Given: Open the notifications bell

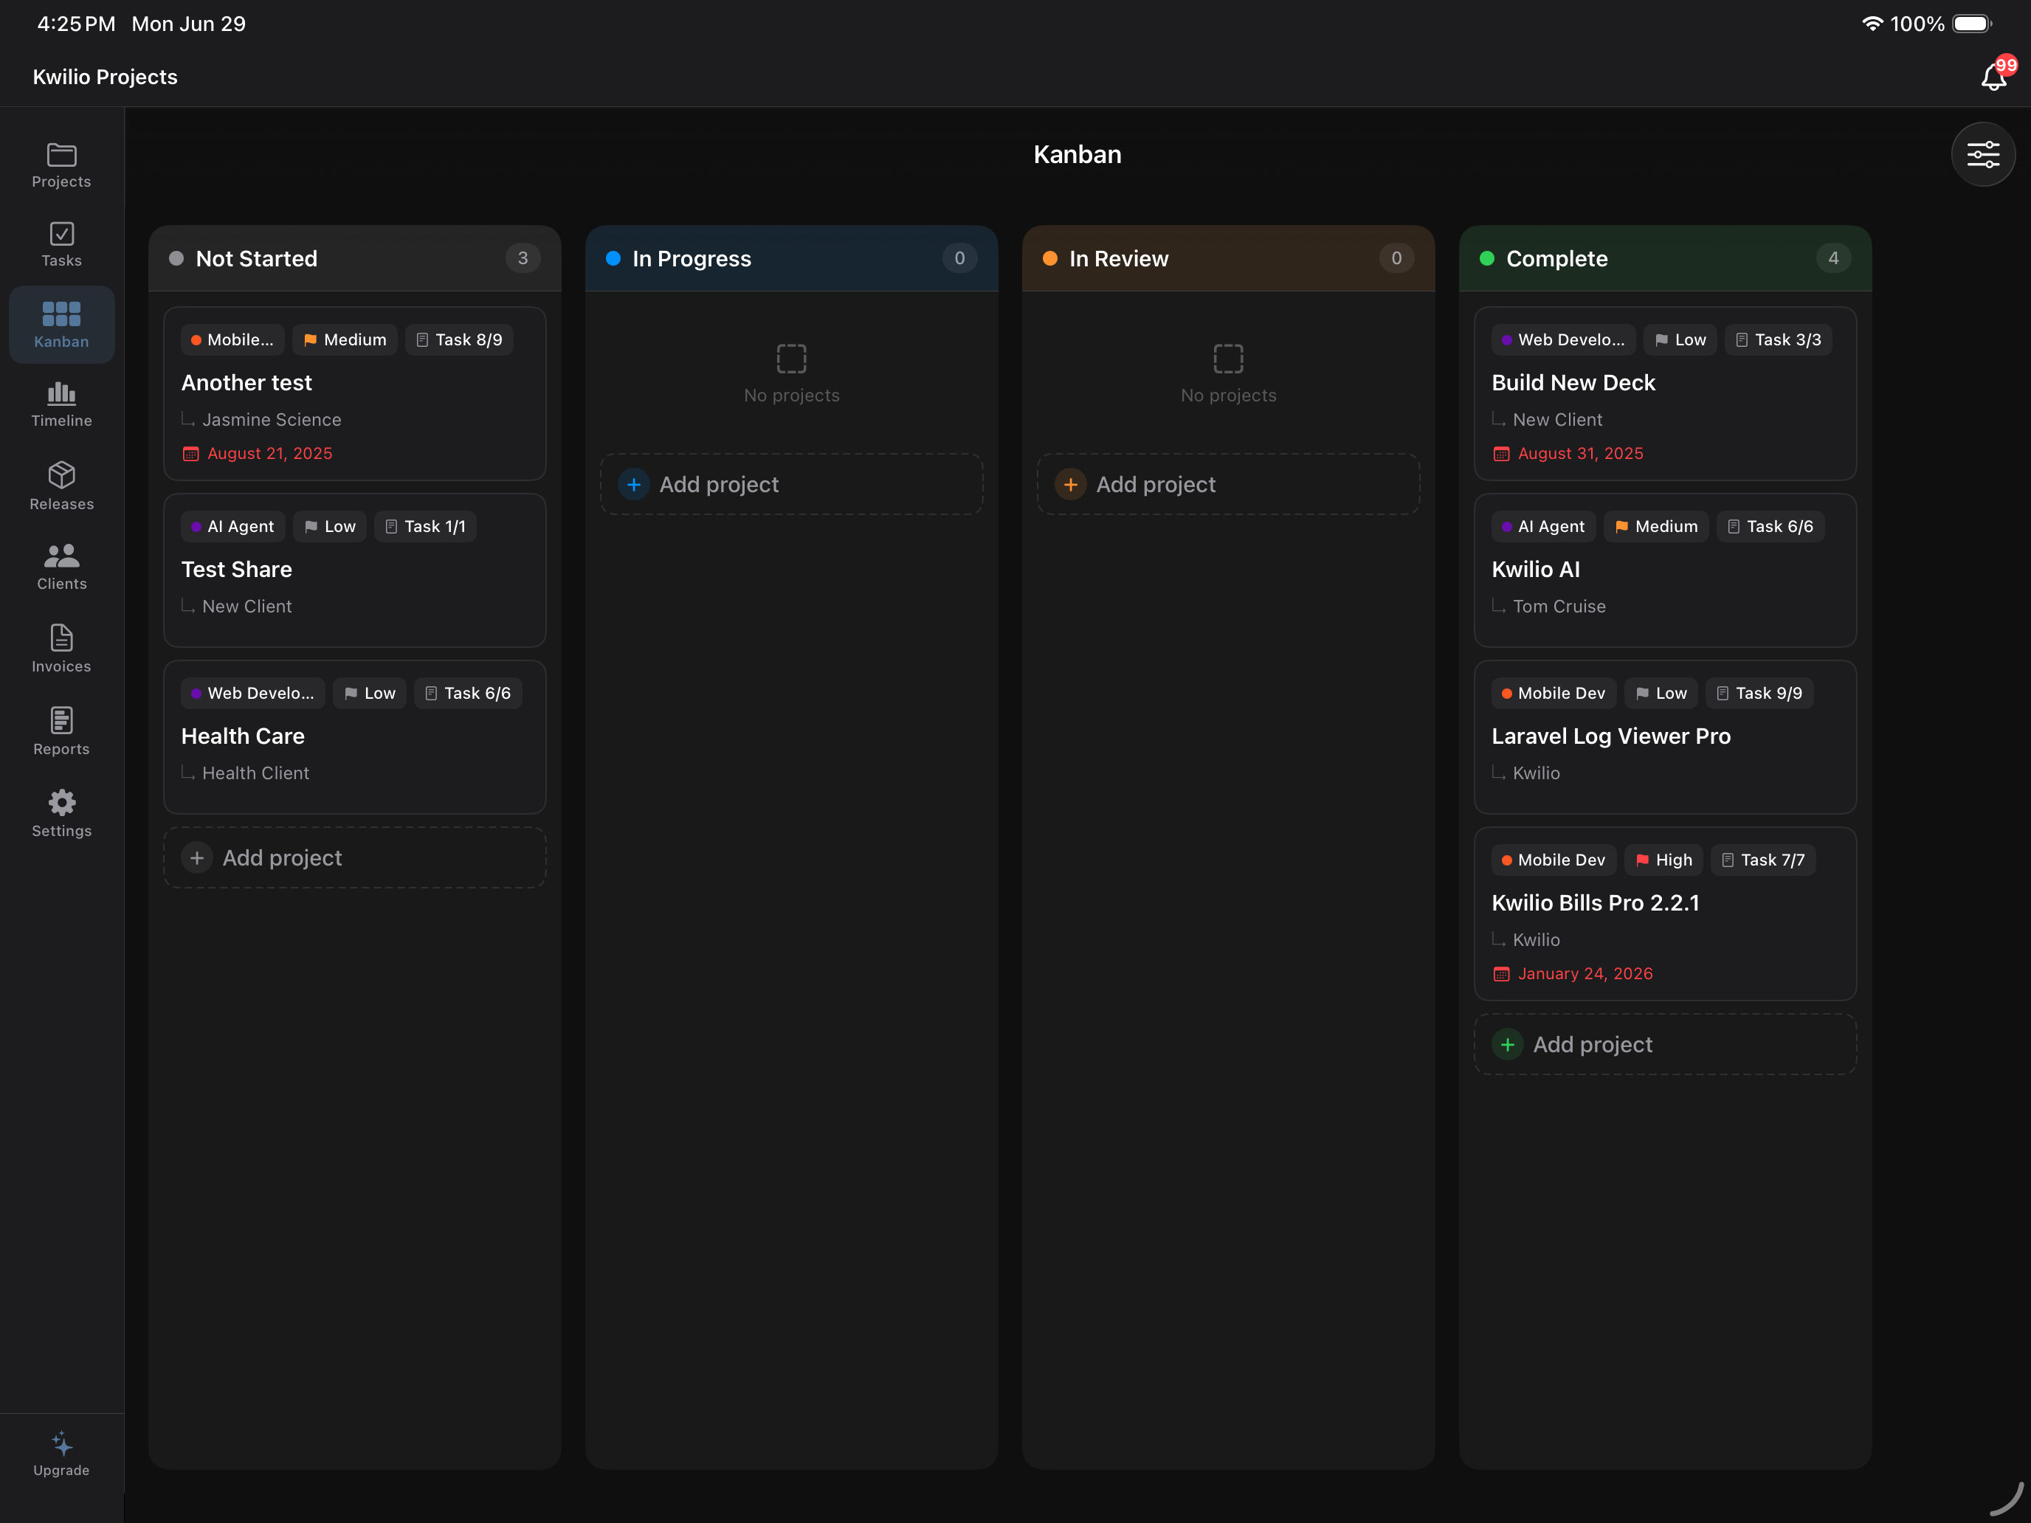Looking at the screenshot, I should tap(1993, 77).
